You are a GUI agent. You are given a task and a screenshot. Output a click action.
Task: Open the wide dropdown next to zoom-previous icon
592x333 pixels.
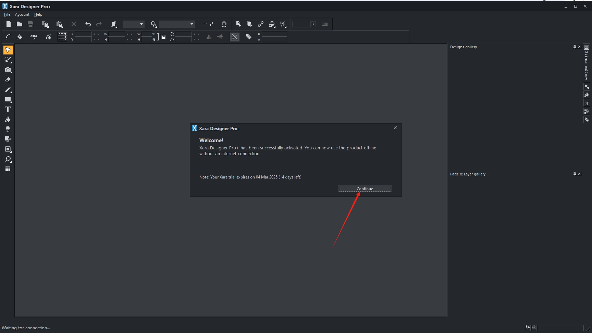click(x=177, y=24)
